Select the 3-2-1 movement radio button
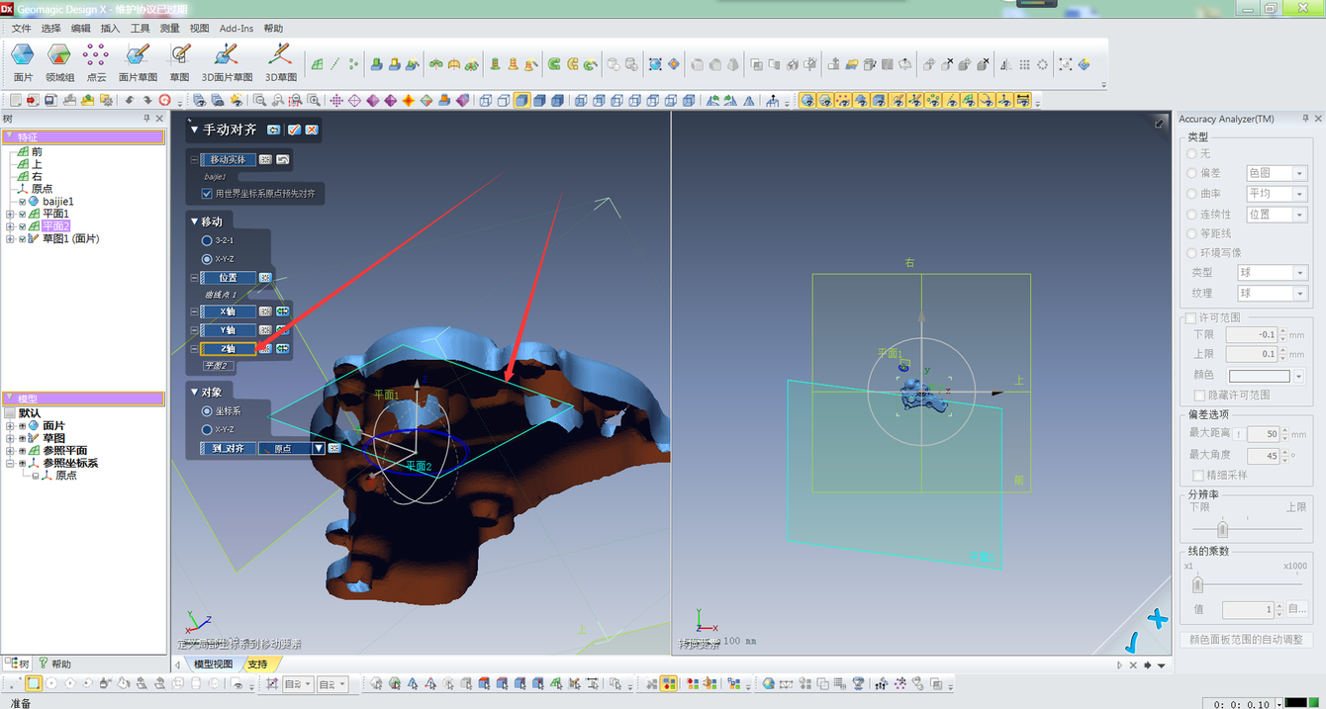The width and height of the screenshot is (1326, 709). point(207,240)
